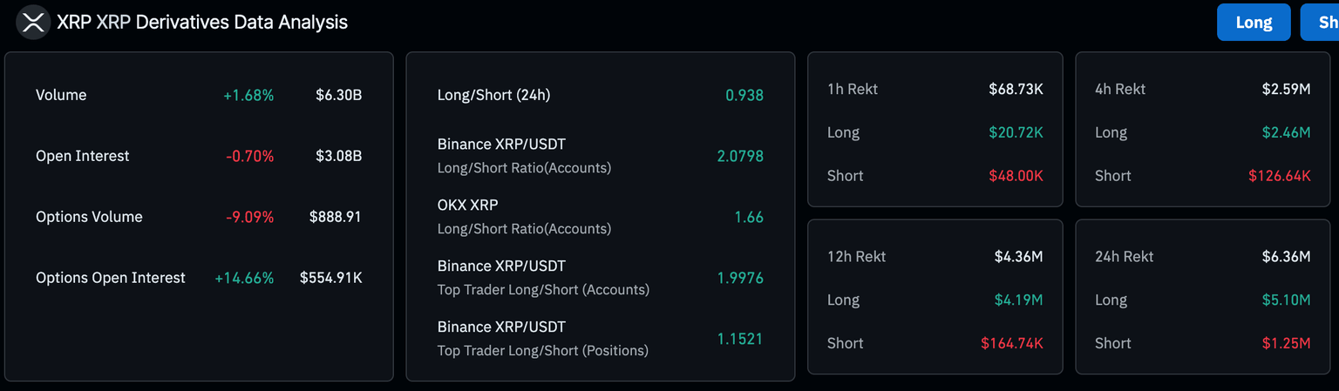Select Binance Top Trader Long/Short (Accounts) entry
The height and width of the screenshot is (391, 1339).
pyautogui.click(x=542, y=277)
